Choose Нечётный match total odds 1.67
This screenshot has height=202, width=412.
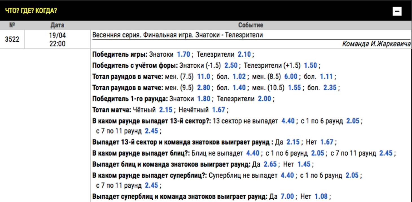click(x=219, y=110)
